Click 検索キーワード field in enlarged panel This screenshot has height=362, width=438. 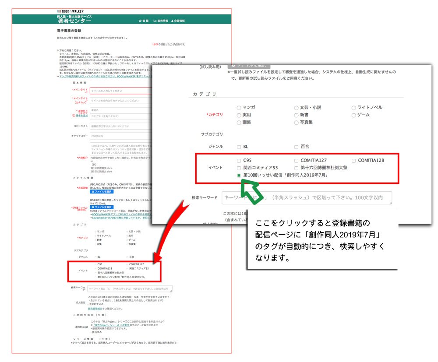point(307,197)
